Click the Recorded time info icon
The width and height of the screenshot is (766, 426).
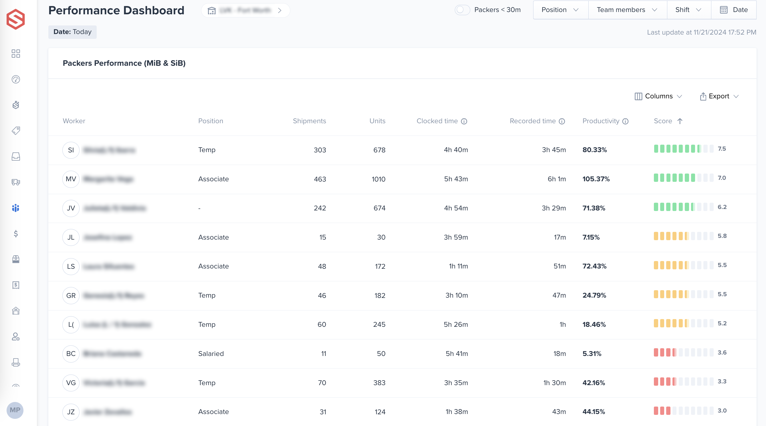click(562, 121)
